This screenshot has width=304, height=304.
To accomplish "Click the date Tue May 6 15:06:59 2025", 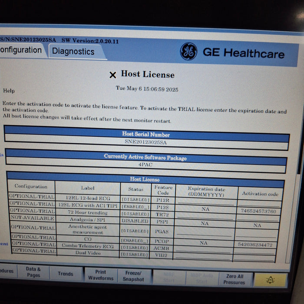I will [147, 89].
